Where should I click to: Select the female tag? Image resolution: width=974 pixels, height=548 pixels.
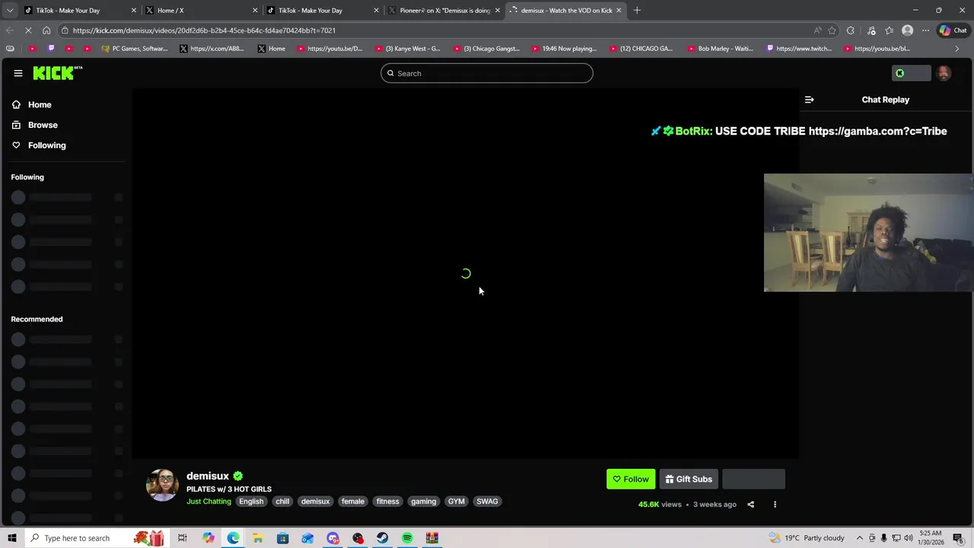click(x=352, y=502)
